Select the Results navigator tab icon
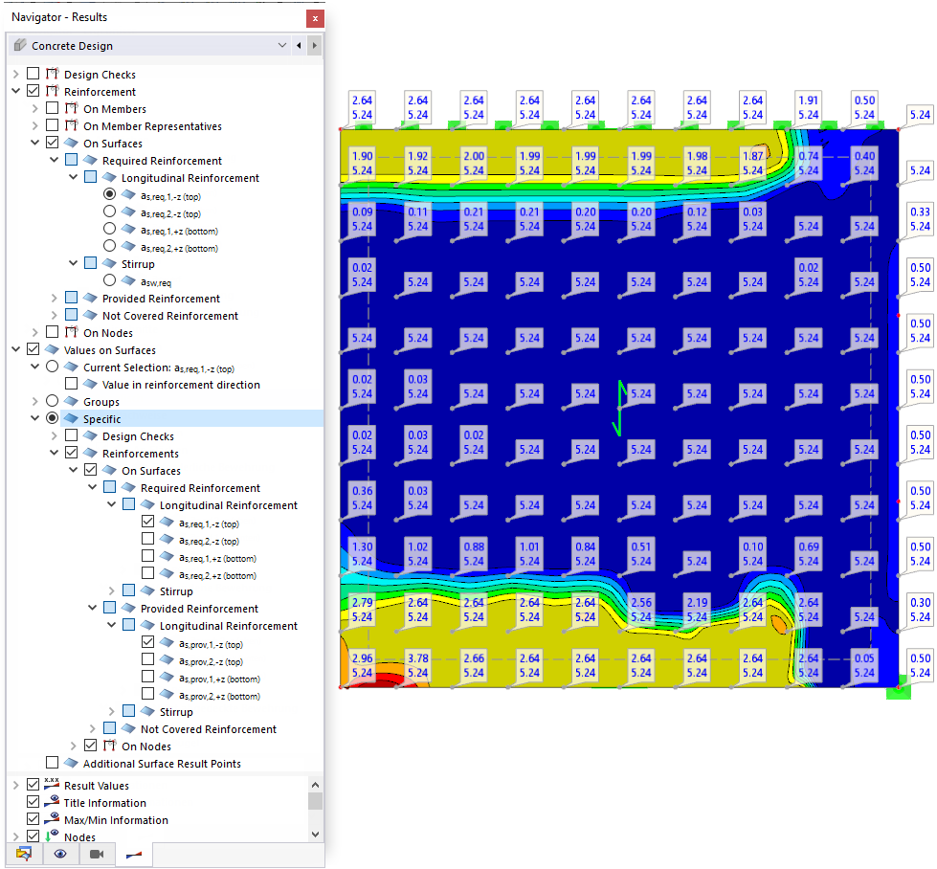Viewport: 937px width, 869px height. 133,854
